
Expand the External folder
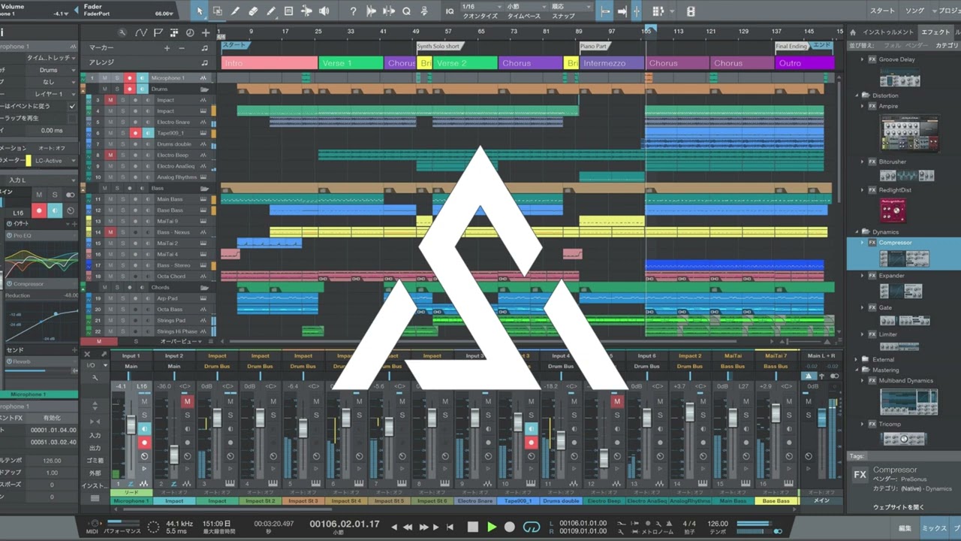pyautogui.click(x=857, y=359)
